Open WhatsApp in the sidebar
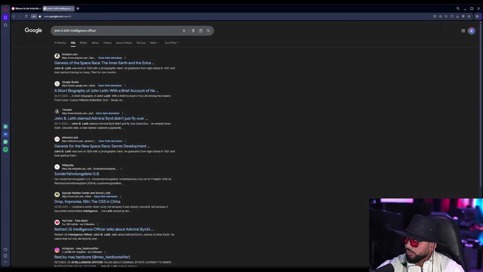 point(5,142)
